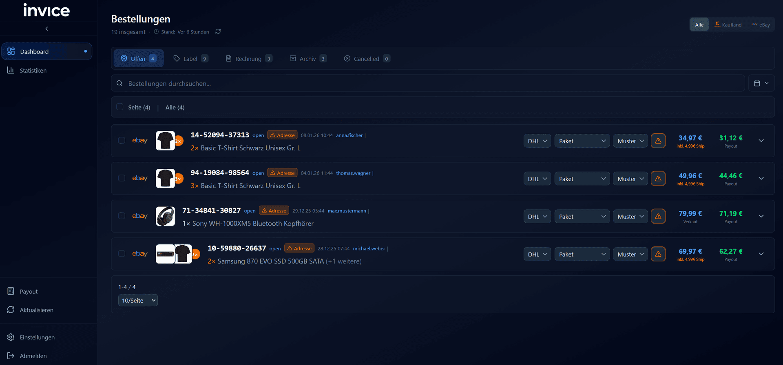Open the calendar date filter

pos(761,83)
